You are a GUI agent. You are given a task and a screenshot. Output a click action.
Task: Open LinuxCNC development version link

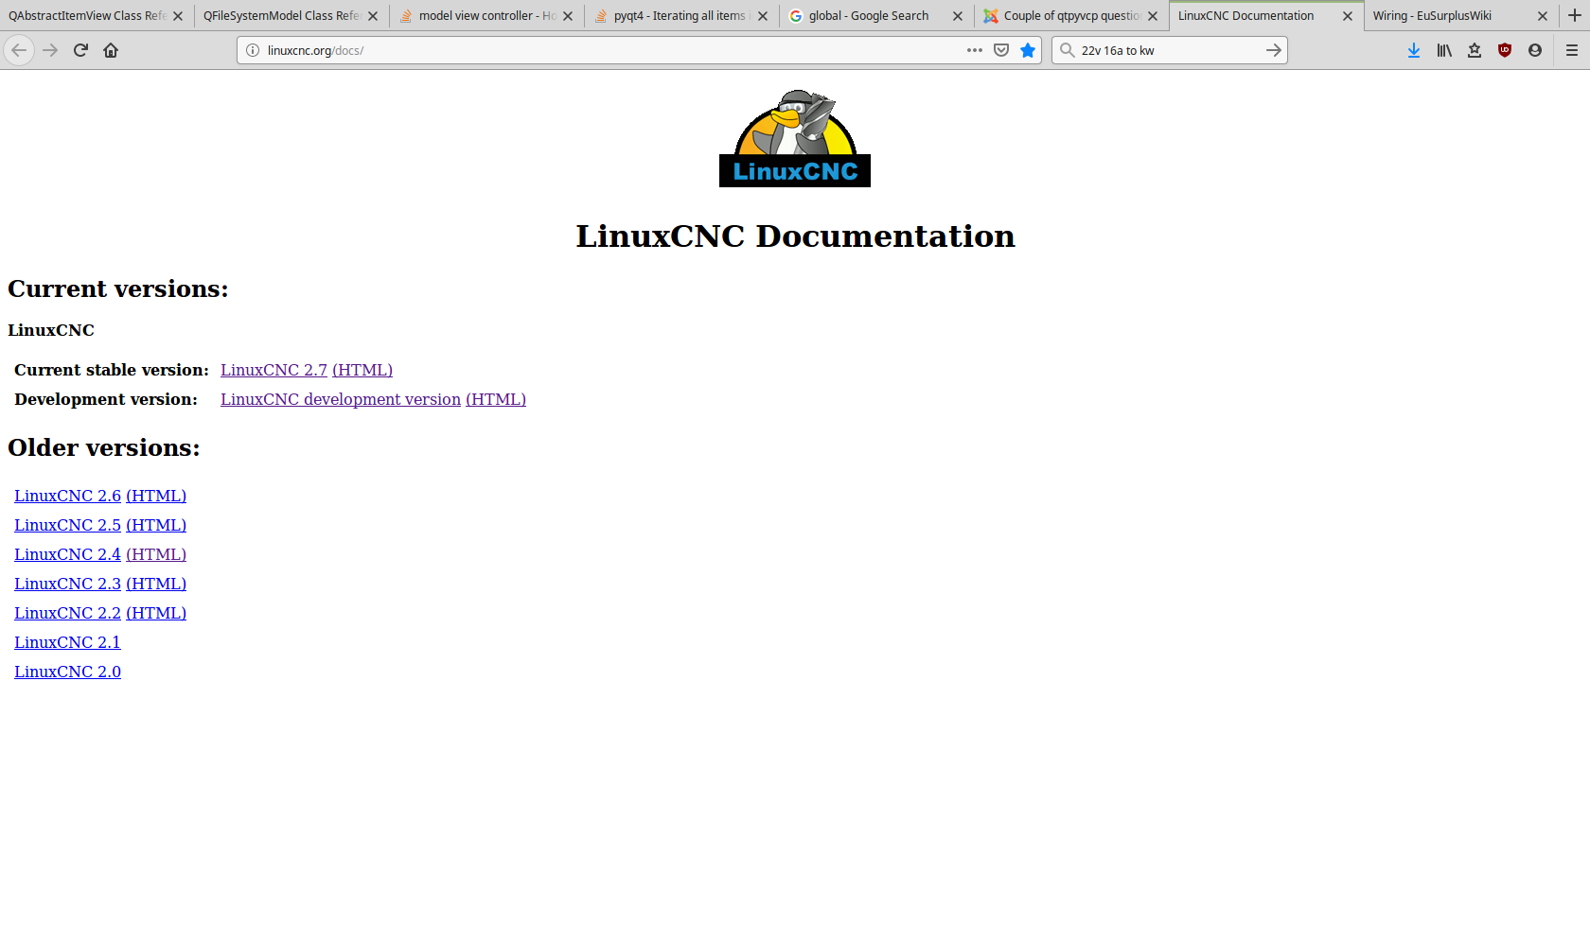(341, 399)
